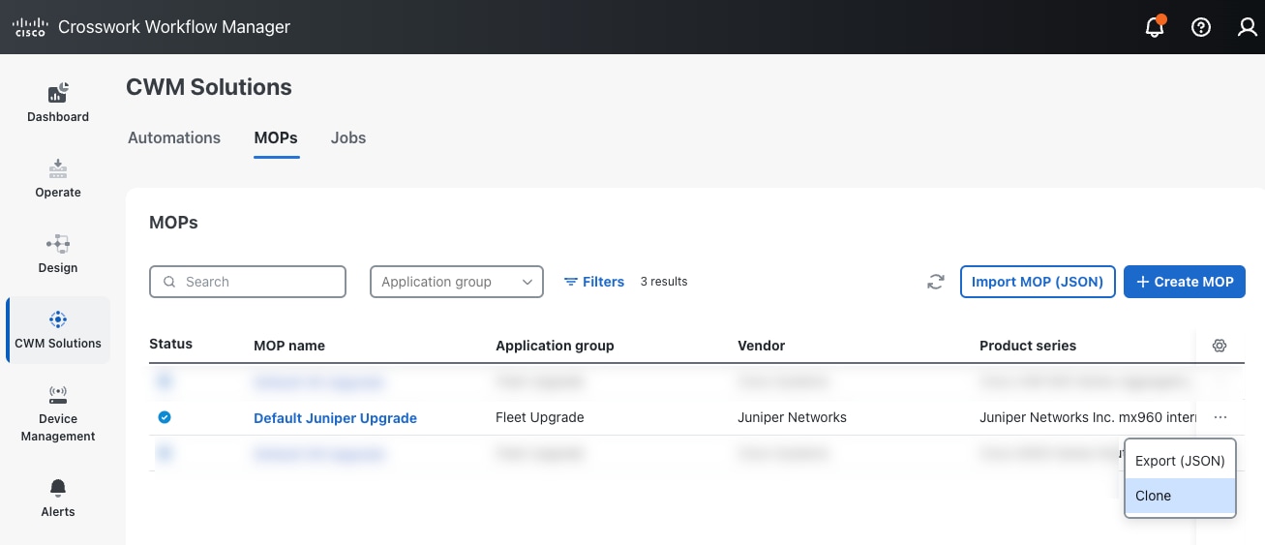Click the CWM Solutions page heading
Viewport: 1265px width, 545px height.
209,87
